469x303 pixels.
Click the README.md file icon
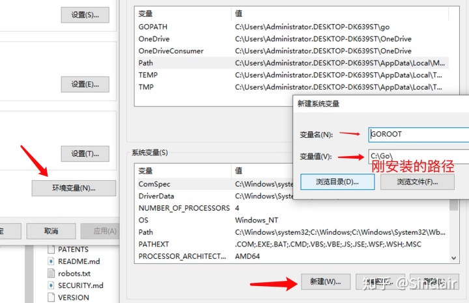(x=51, y=261)
